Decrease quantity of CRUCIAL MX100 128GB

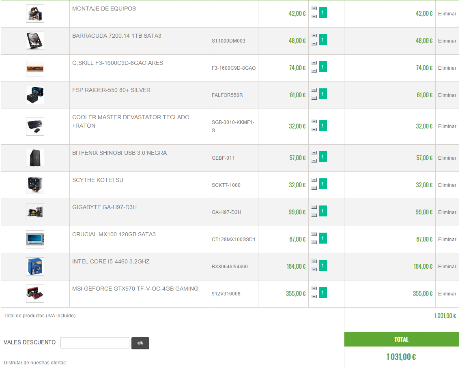tap(314, 242)
